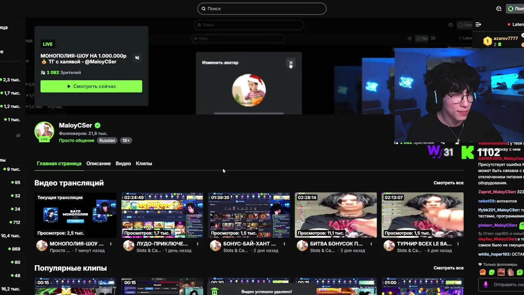Open sidebar channel with 10,4 тыс. viewers
Screen dimensions: 524x295
(x=11, y=236)
